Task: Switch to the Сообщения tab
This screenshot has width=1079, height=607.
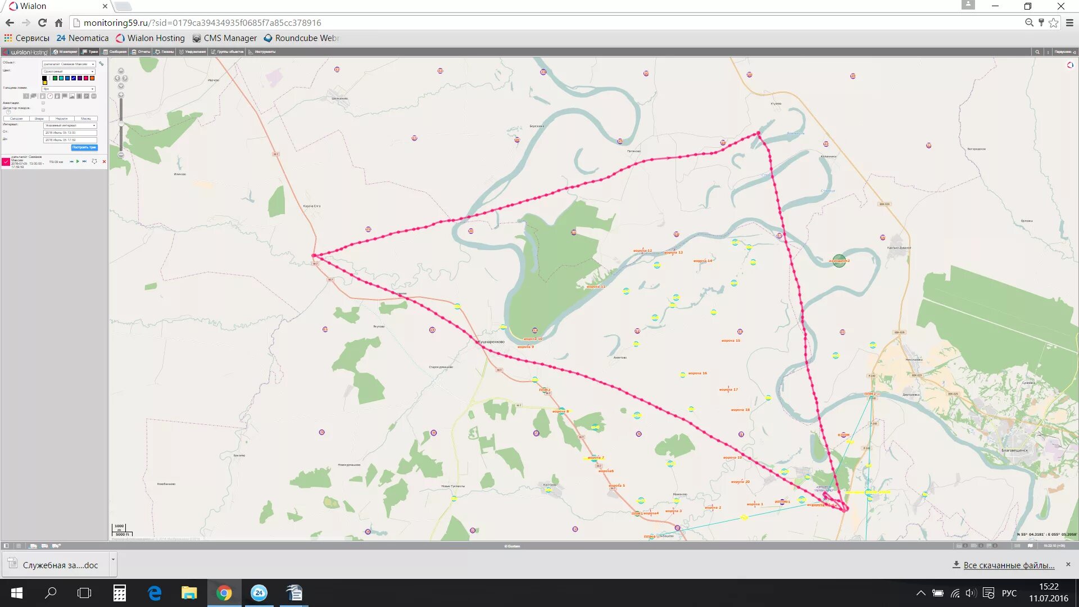Action: [115, 52]
